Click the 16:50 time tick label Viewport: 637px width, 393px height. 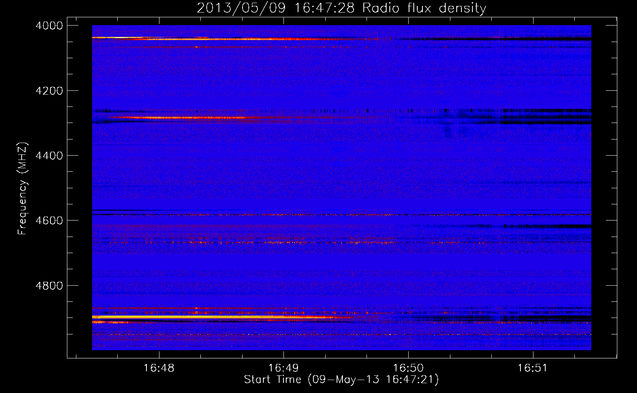click(x=408, y=368)
